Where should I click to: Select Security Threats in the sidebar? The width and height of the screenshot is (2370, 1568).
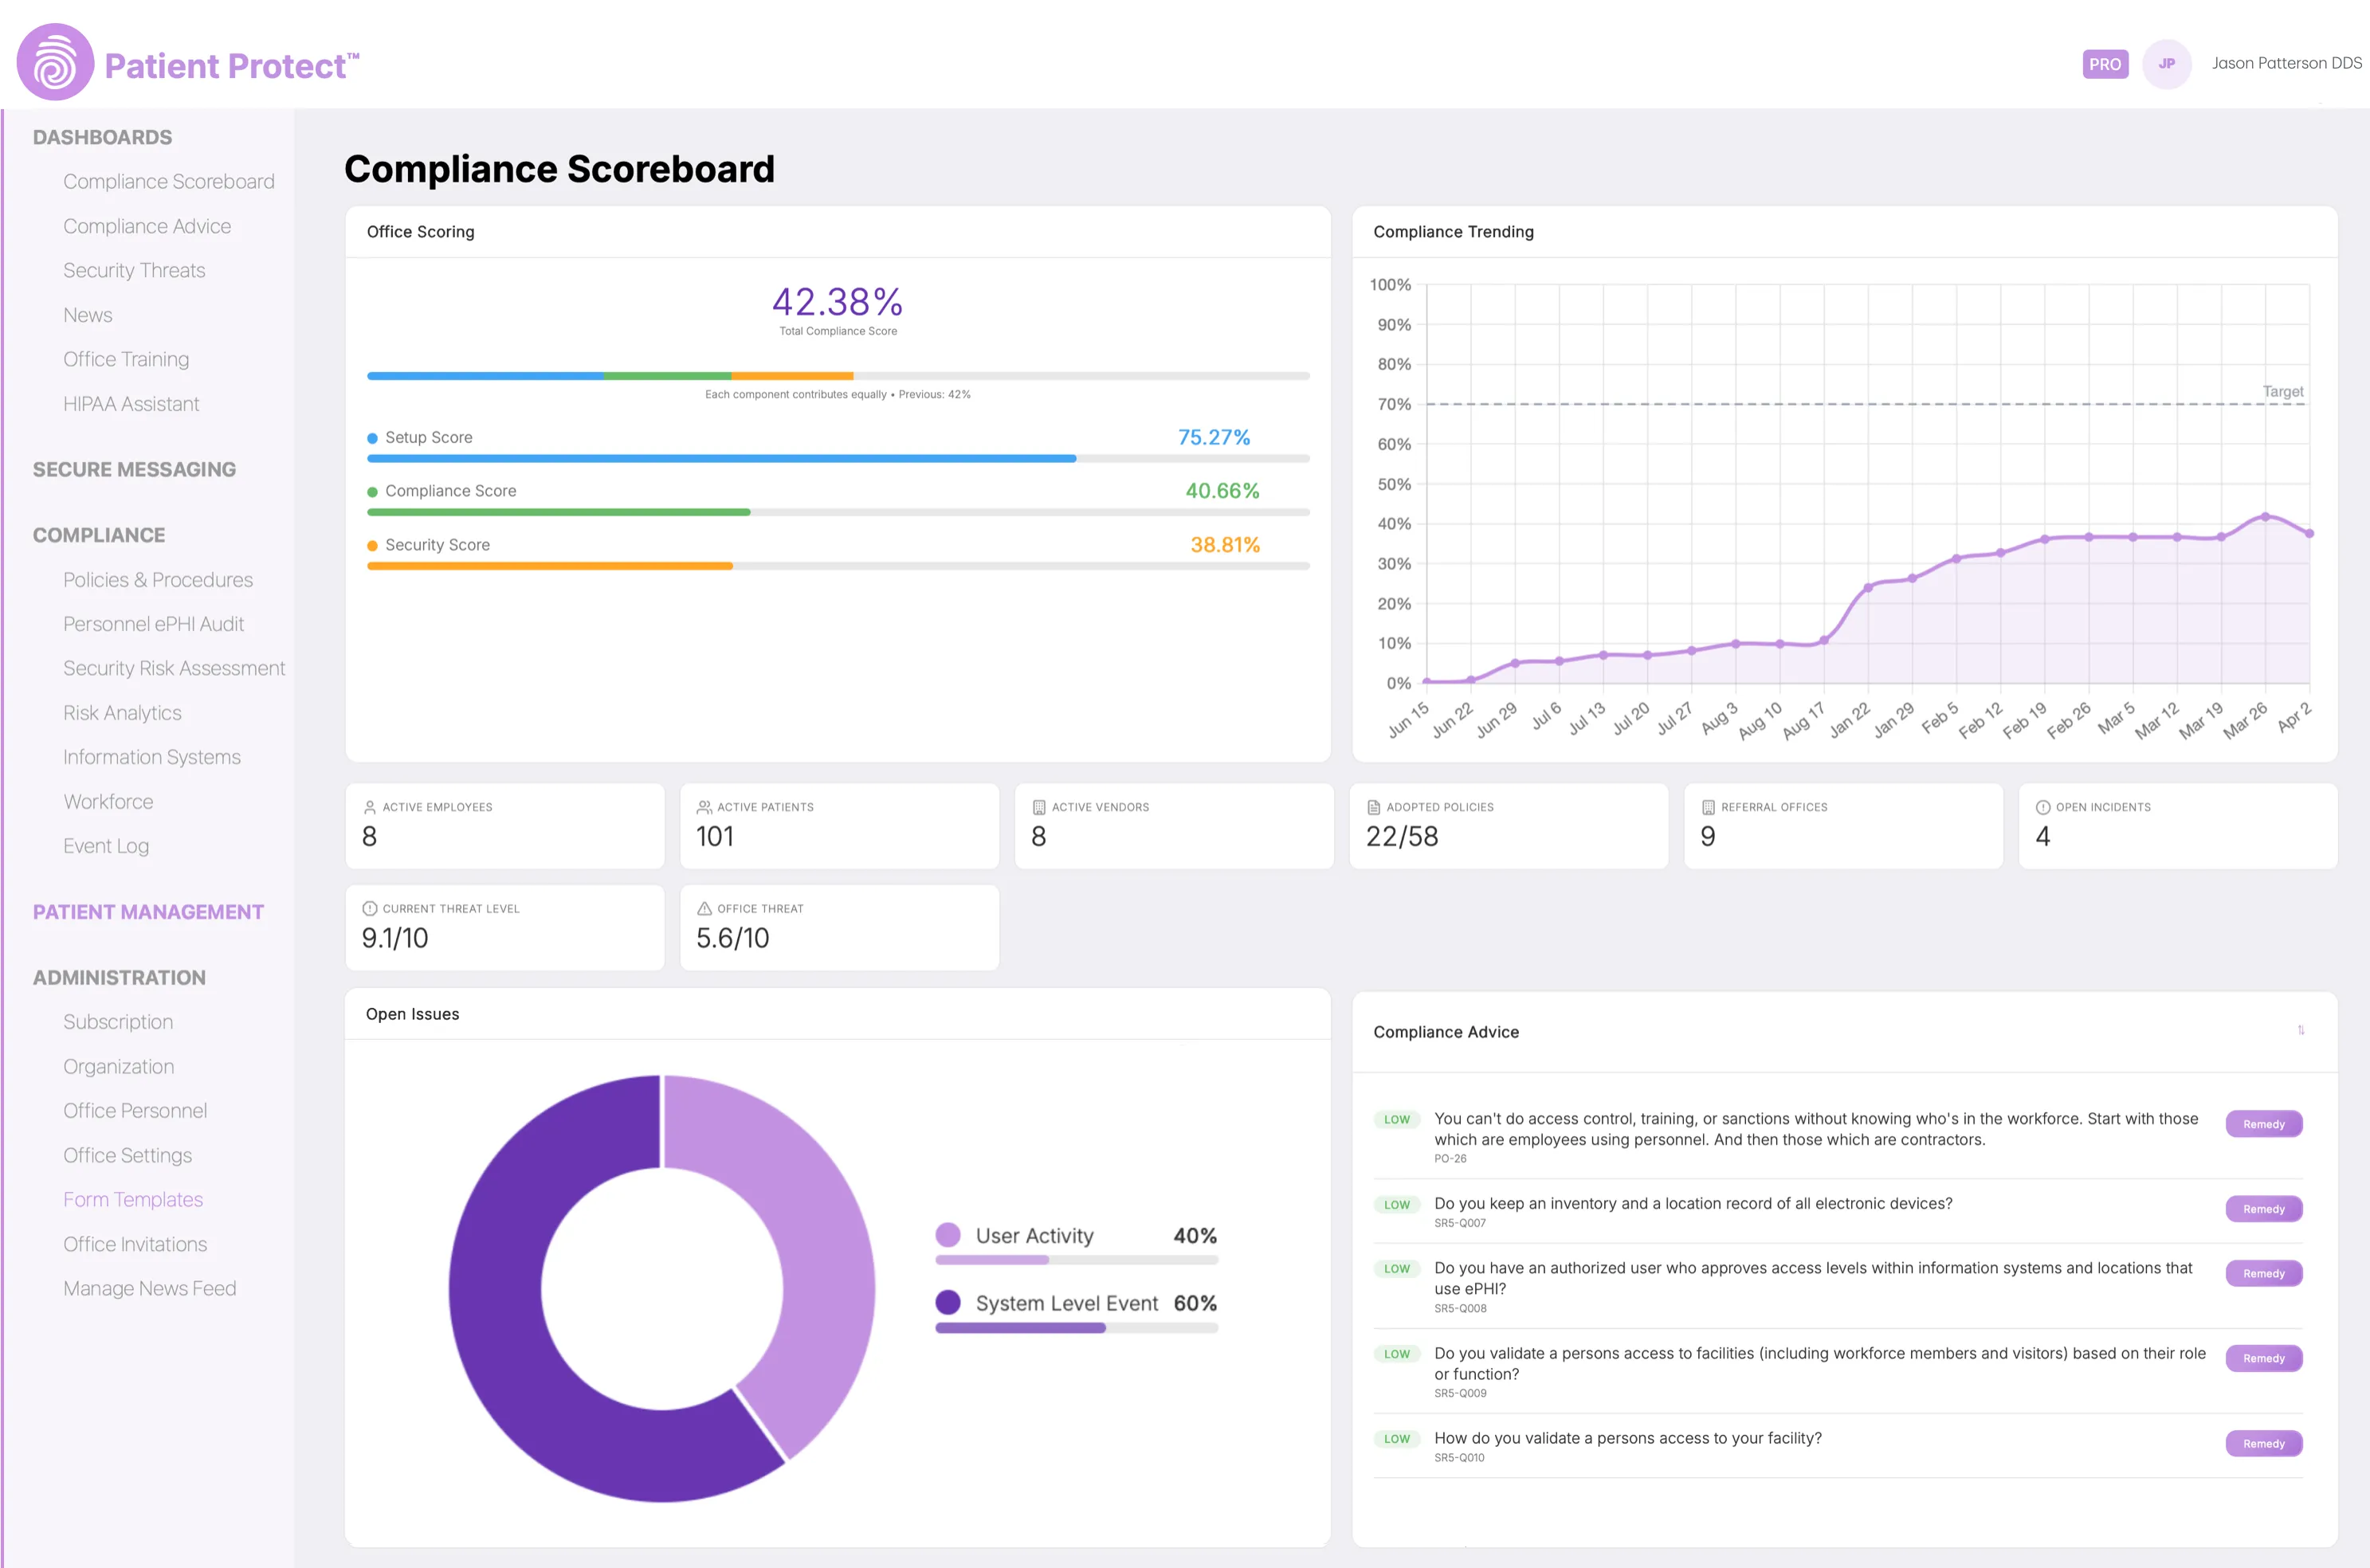click(x=133, y=270)
